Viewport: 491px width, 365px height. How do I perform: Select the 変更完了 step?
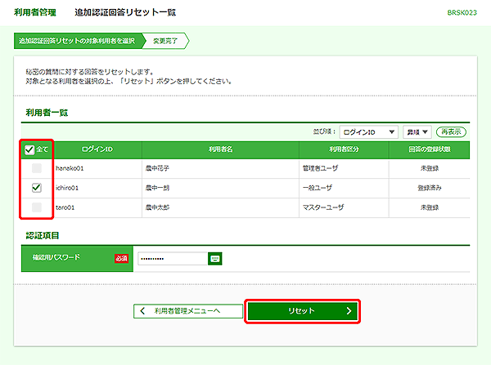[165, 41]
